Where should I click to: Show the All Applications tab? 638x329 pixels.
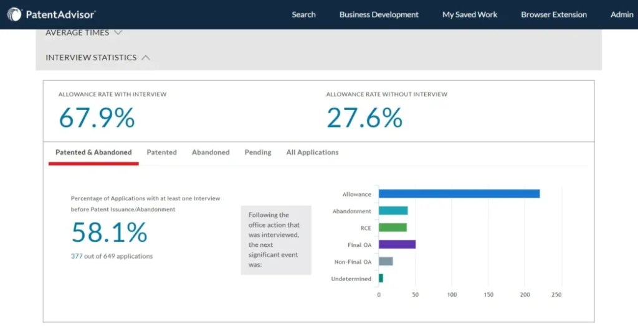(312, 152)
